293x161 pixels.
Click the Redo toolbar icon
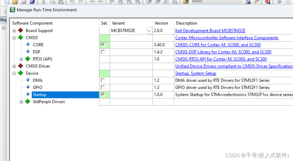(x=81, y=2)
